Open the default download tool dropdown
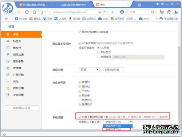 [x=118, y=122]
